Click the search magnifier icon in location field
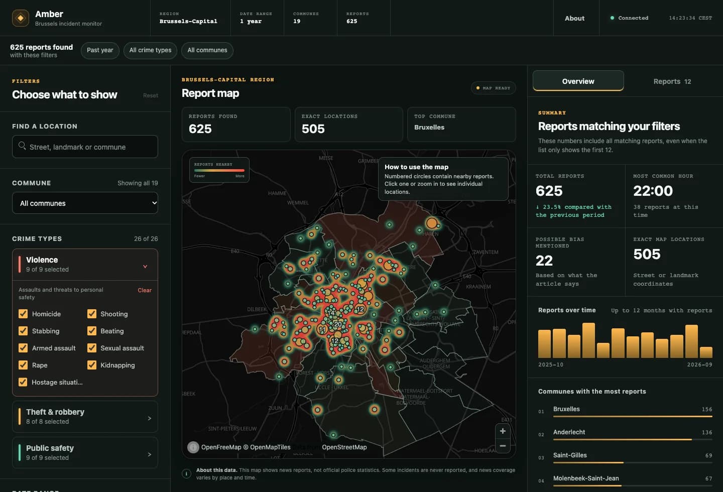 (x=22, y=146)
